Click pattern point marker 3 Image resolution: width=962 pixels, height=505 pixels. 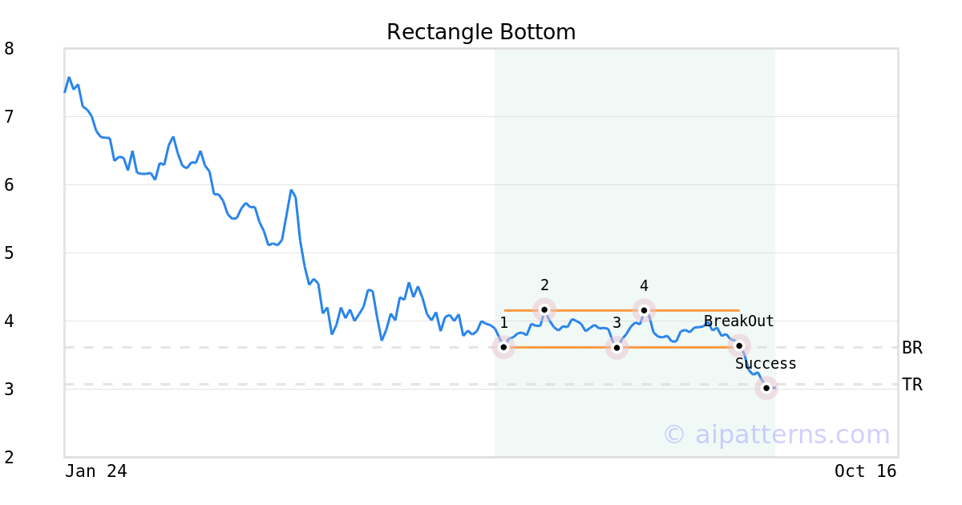(x=616, y=347)
